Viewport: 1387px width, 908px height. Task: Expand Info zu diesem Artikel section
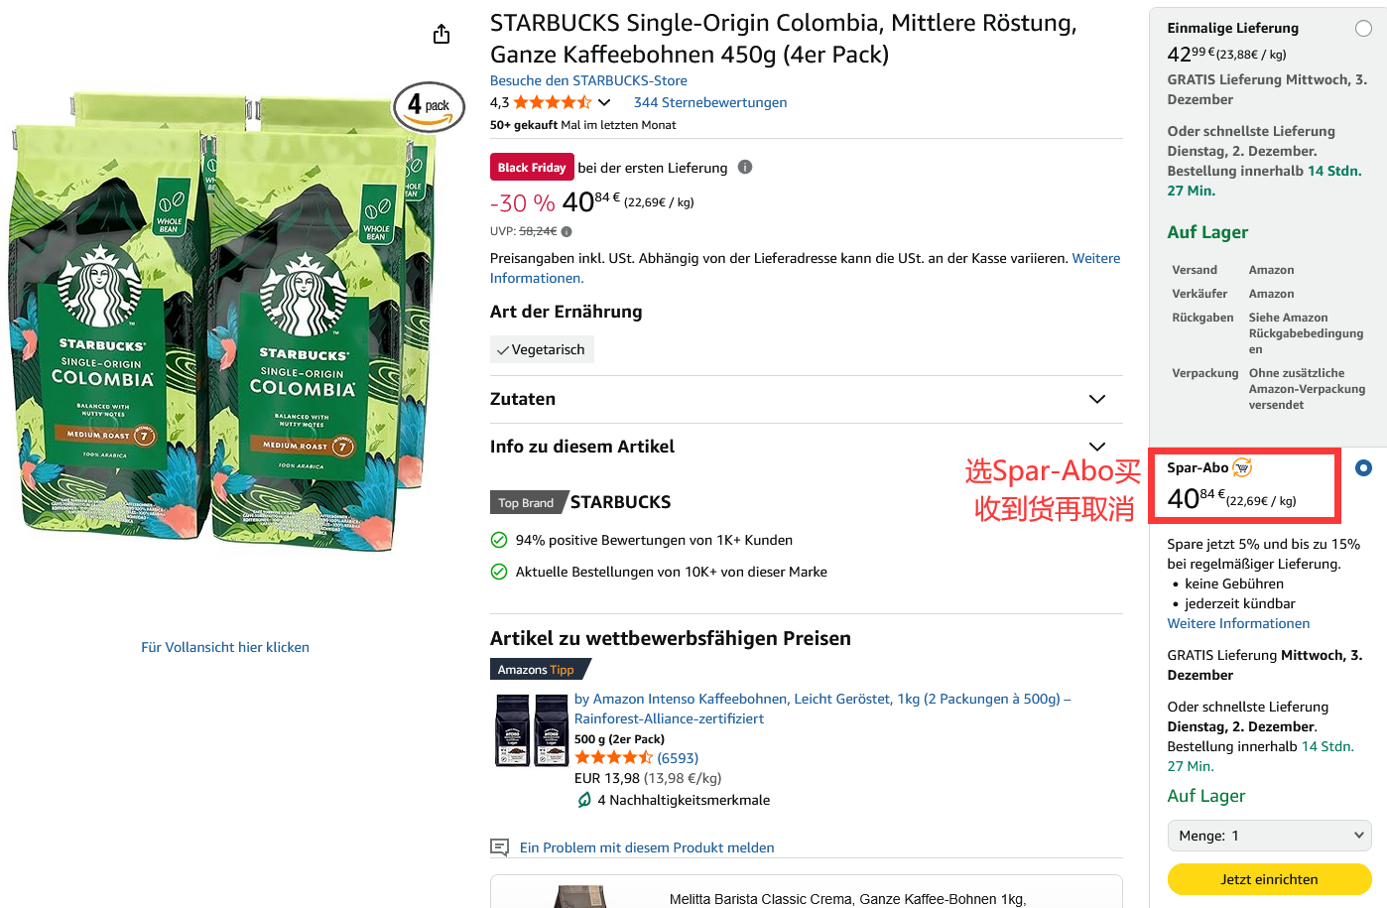pyautogui.click(x=806, y=447)
